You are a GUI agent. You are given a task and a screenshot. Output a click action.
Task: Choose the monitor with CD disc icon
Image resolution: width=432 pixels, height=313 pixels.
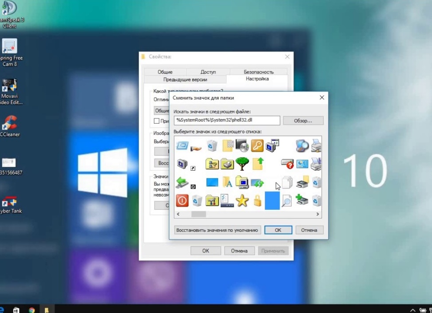[242, 145]
